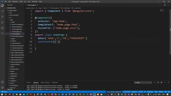Split the terminal panel
The height and width of the screenshot is (96, 171).
[158, 82]
